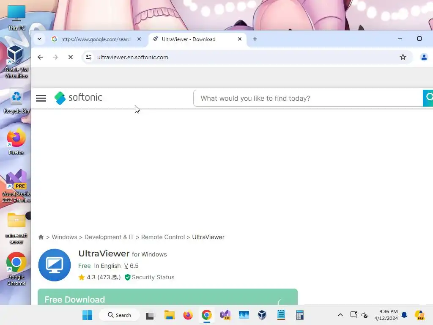Click the Chrome taskbar icon
433x325 pixels.
click(x=206, y=315)
